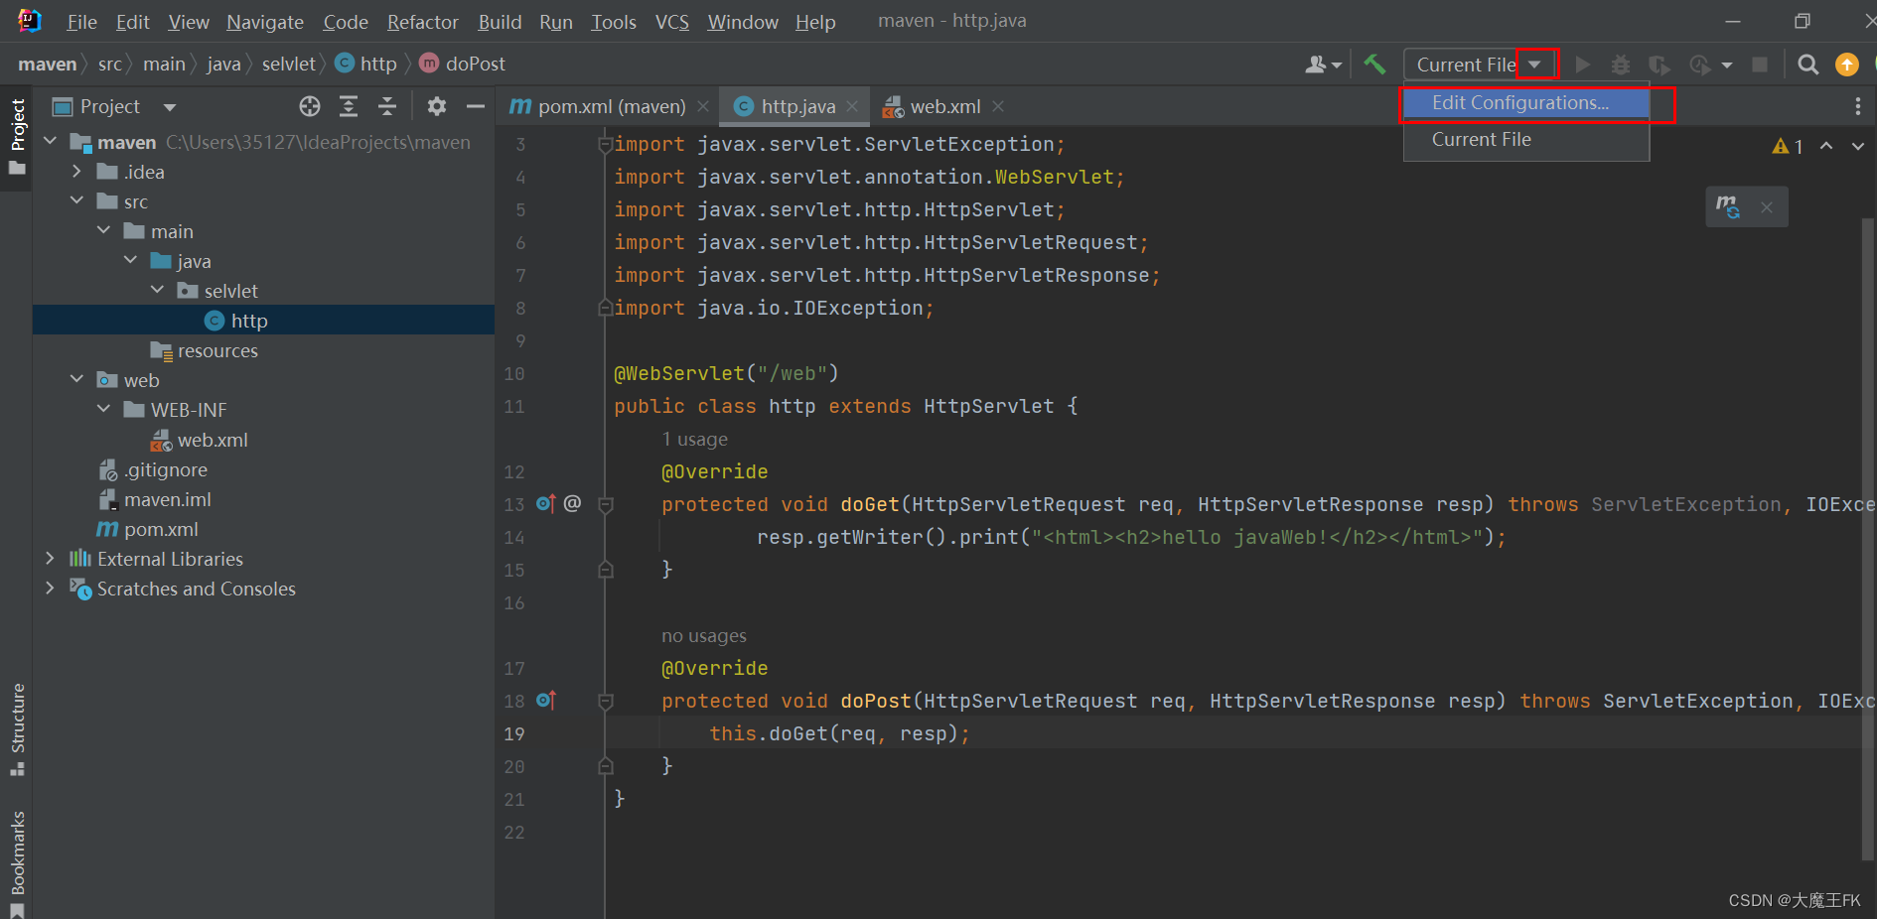Screen dimensions: 1877x919
Task: Collapse the src folder
Action: coord(77,200)
